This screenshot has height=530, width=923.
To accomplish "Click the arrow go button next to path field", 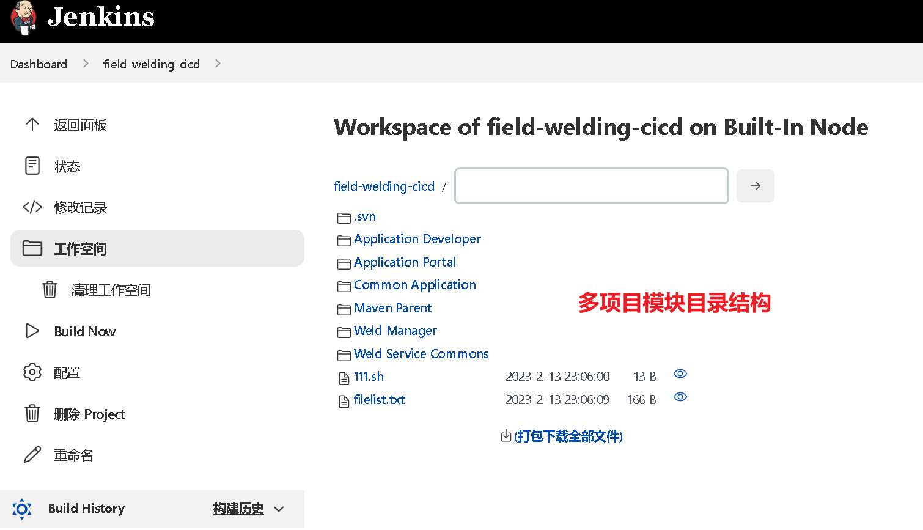I will point(756,186).
